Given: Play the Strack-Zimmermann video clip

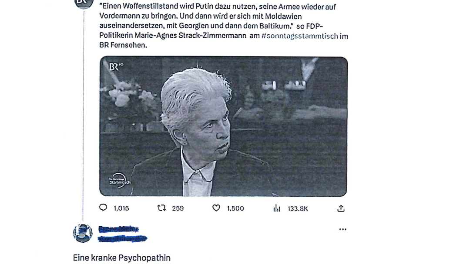Looking at the screenshot, I should coord(223,126).
